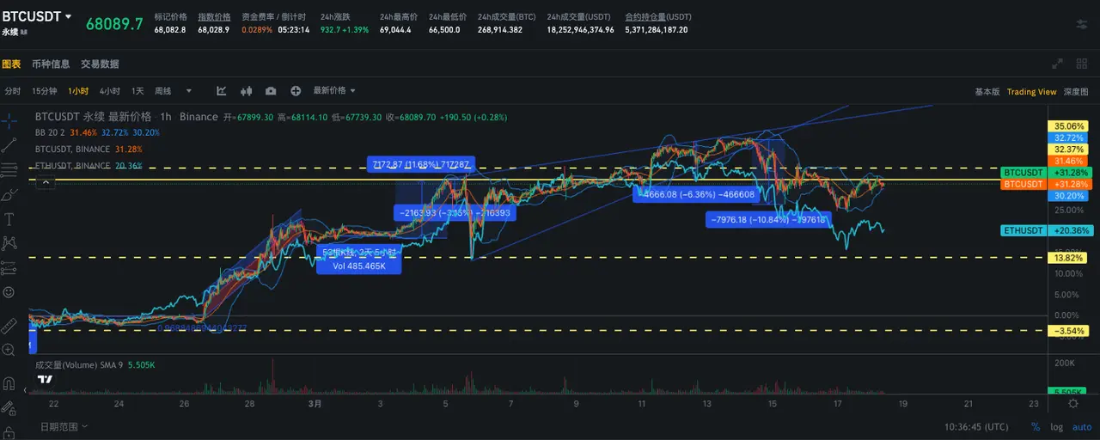This screenshot has height=440, width=1100.
Task: Open chart settings gear icon
Action: (1073, 403)
